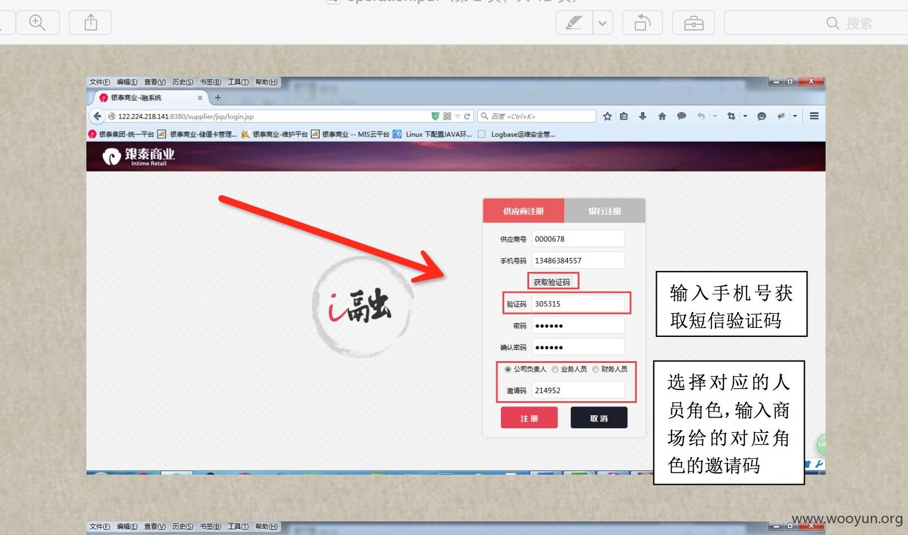The width and height of the screenshot is (908, 535).
Task: Select the 业务人员 radio button
Action: tap(555, 369)
